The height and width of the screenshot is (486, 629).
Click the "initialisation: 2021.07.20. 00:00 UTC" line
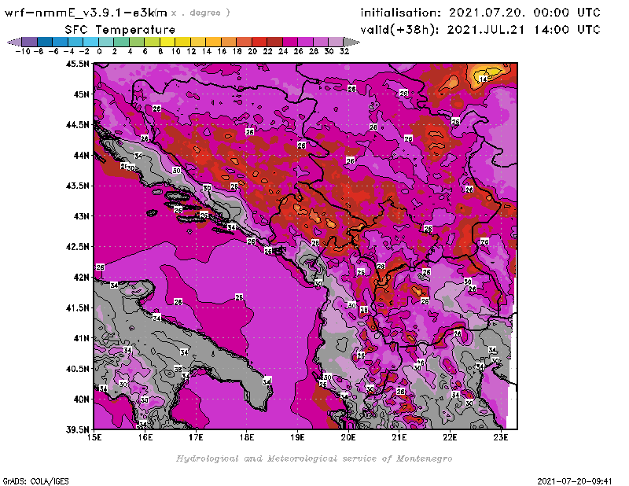point(480,13)
